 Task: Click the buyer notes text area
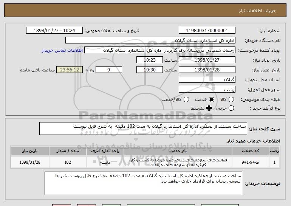click(143, 183)
